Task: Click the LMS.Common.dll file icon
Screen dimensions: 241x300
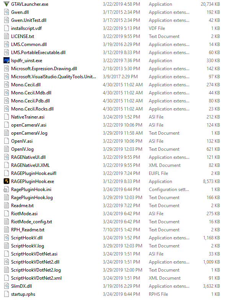Action: click(7, 45)
